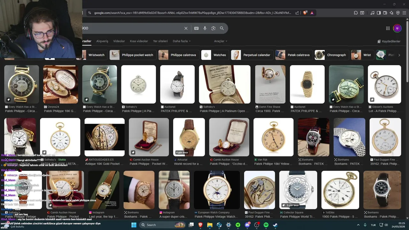This screenshot has height=230, width=409.
Task: Toggle the browser sidebar panel icon
Action: pos(379,13)
